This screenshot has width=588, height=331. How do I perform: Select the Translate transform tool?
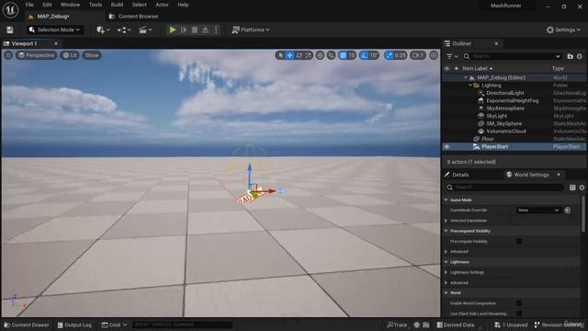click(x=289, y=55)
